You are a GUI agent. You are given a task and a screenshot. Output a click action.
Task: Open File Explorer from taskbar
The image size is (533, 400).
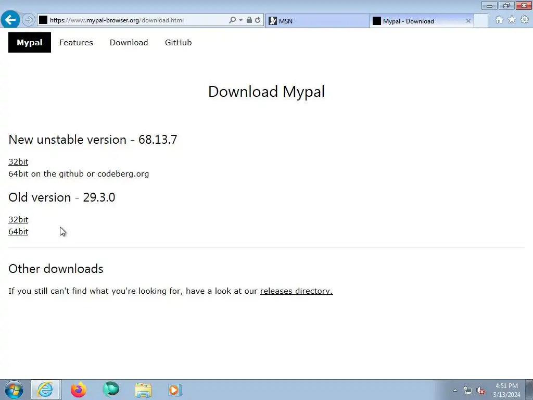pos(143,390)
